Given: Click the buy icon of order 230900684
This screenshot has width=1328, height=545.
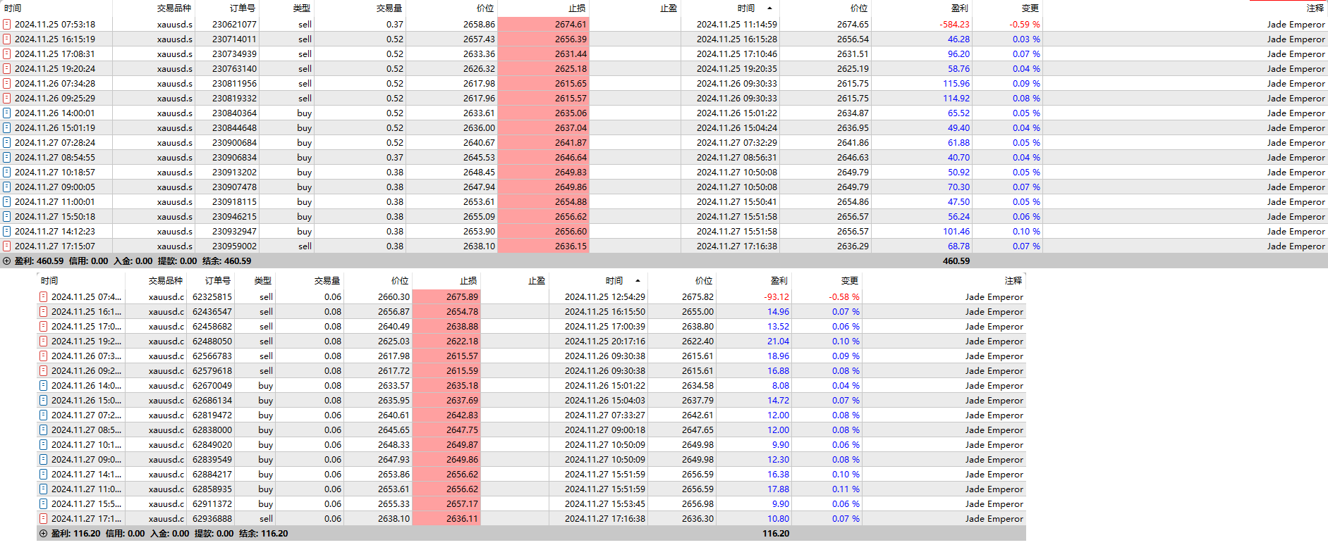Looking at the screenshot, I should (7, 142).
